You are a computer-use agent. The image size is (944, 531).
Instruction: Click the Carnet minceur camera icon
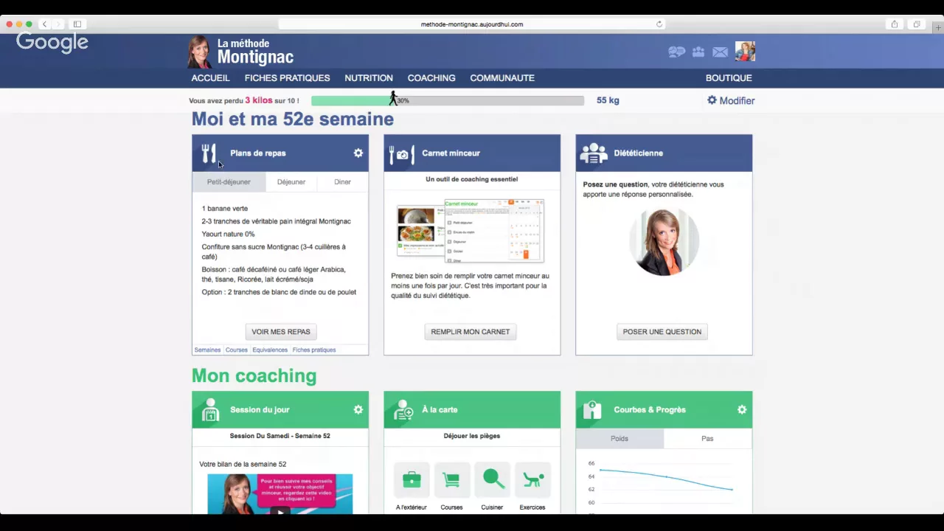(x=401, y=153)
